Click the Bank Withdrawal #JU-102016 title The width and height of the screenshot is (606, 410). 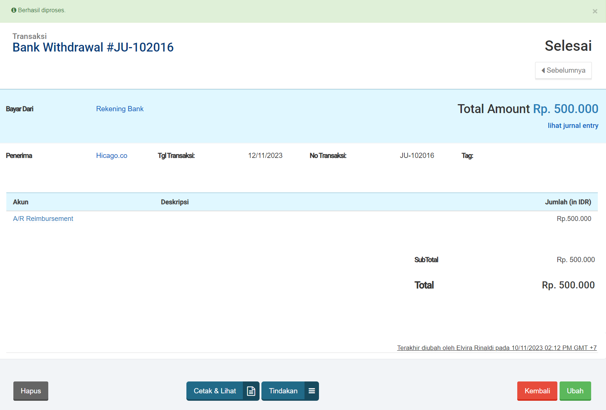(93, 47)
